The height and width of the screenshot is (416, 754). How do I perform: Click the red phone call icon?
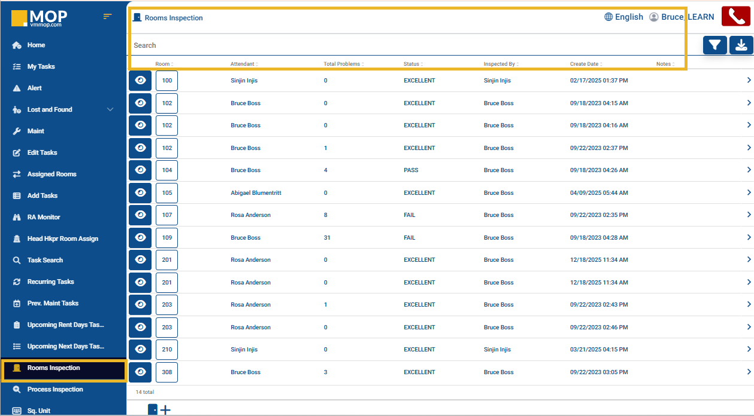pos(736,16)
